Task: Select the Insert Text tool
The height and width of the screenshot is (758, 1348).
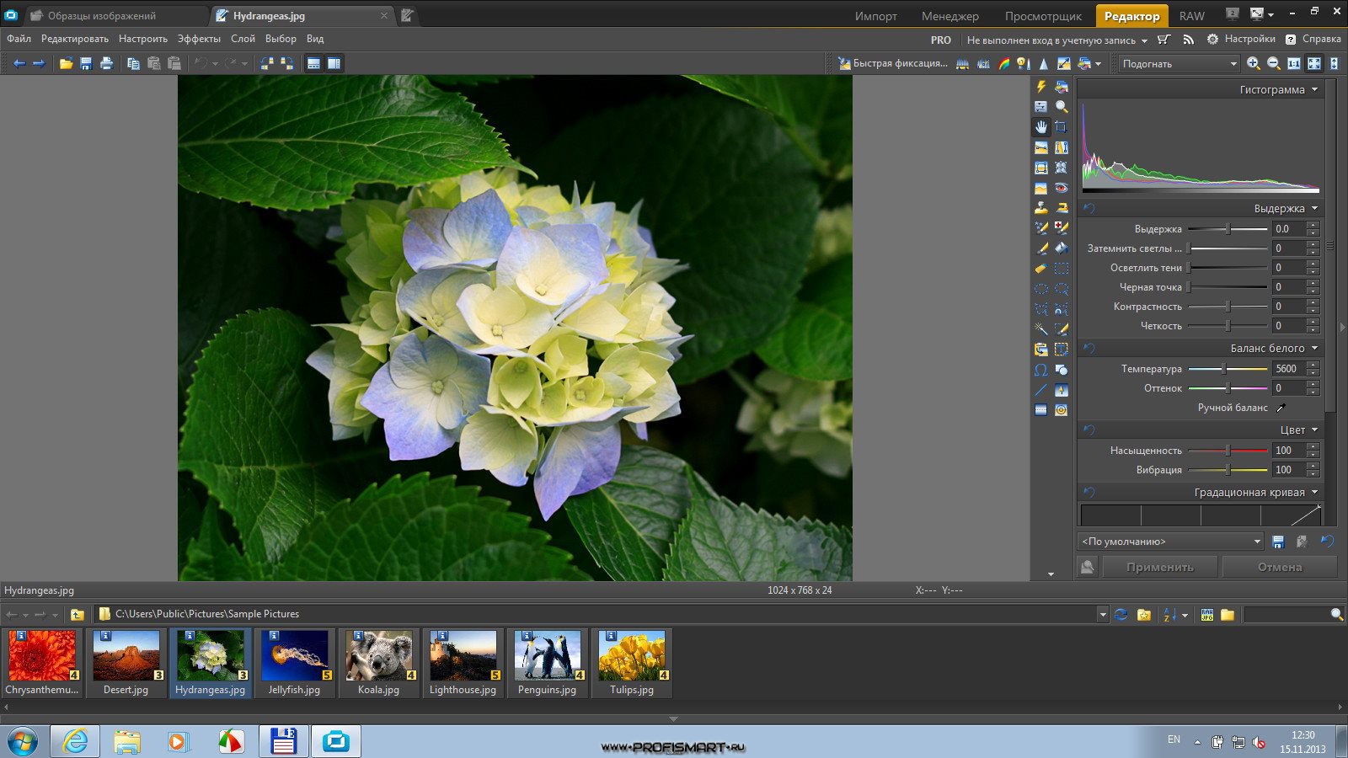Action: pos(1062,350)
